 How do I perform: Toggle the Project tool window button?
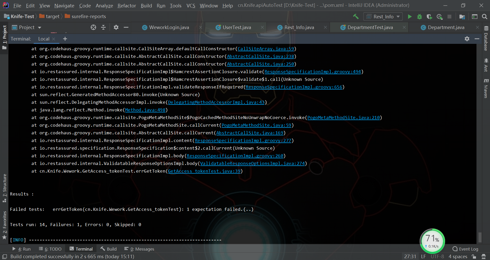(x=4, y=37)
